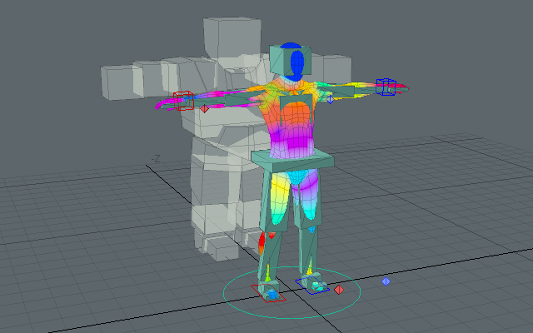The width and height of the screenshot is (533, 333).
Task: Click the red knee marker on the leg
Action: [271, 236]
